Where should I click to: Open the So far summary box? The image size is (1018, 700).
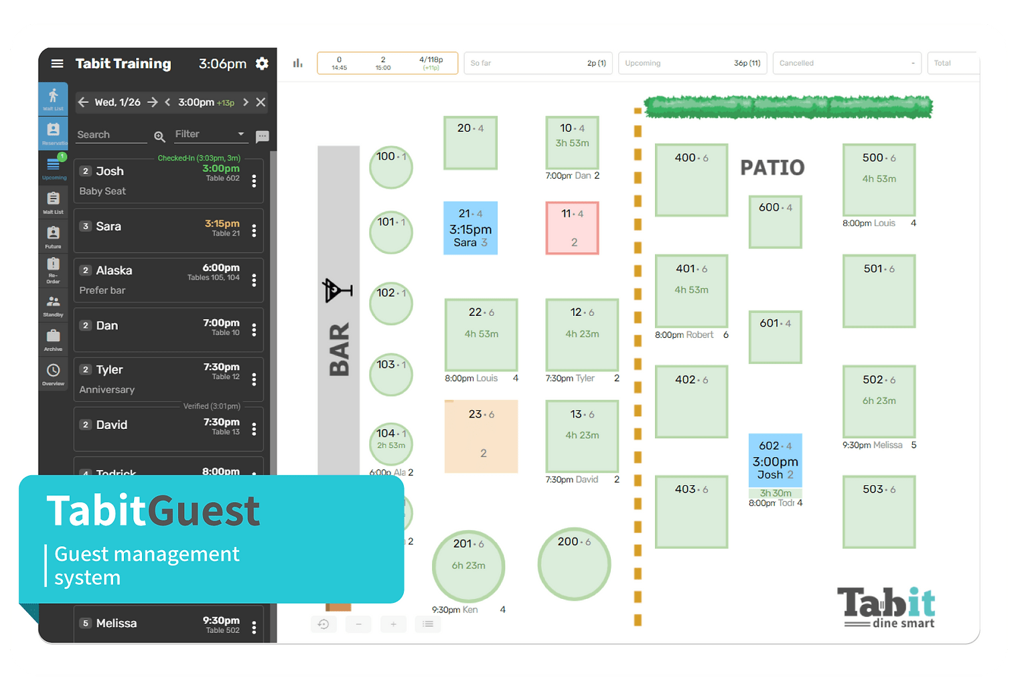(538, 63)
